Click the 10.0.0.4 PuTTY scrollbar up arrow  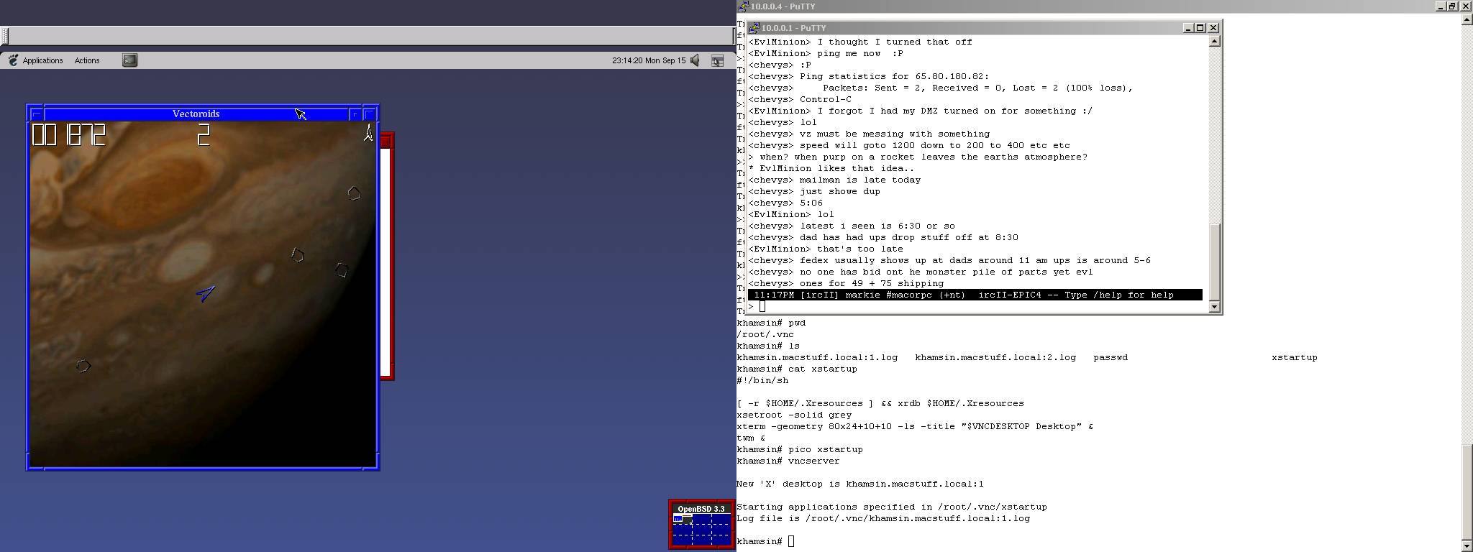[1467, 19]
